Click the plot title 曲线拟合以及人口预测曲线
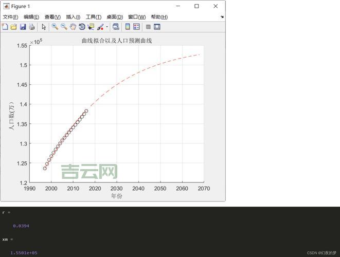The width and height of the screenshot is (340, 257). [117, 41]
